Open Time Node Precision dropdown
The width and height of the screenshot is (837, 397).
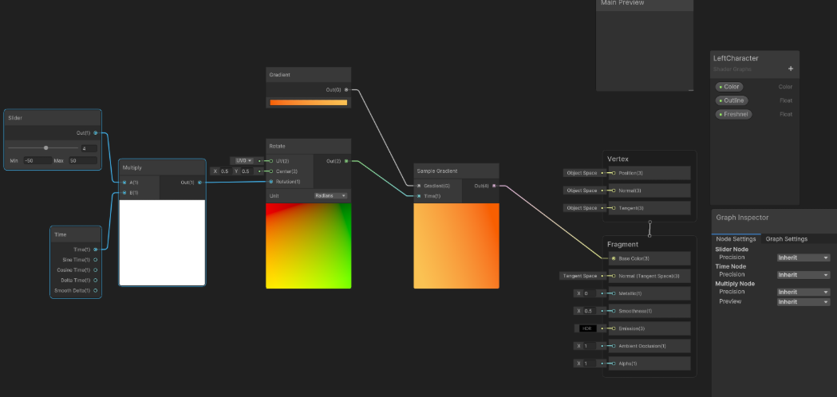(803, 275)
